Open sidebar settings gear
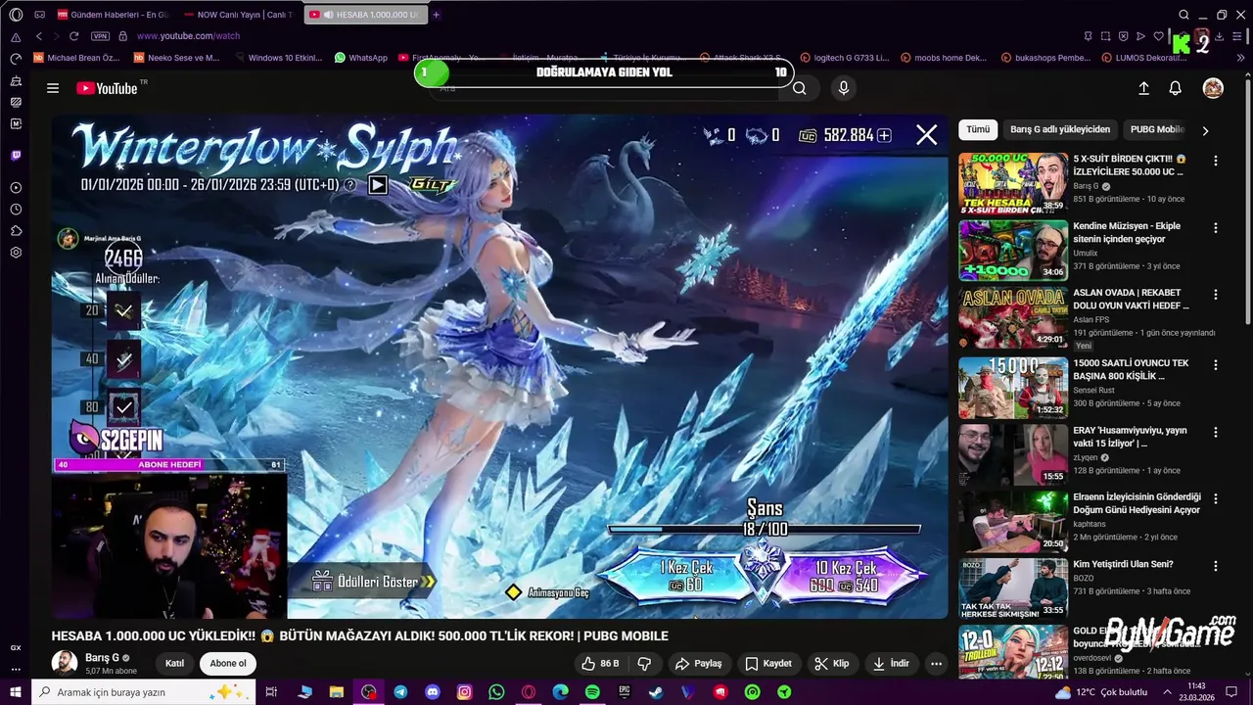 (x=16, y=253)
